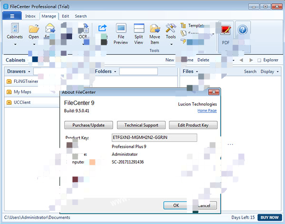Open the Search ribbon tab
The width and height of the screenshot is (285, 224).
81,16
